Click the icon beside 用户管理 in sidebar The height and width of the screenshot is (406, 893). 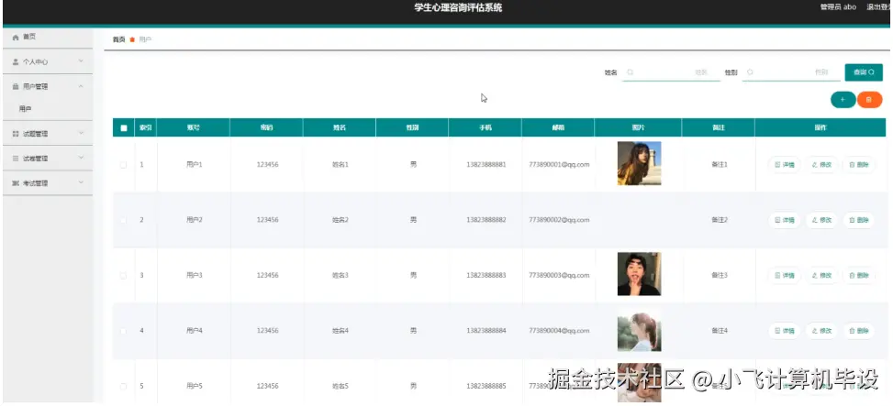pos(16,86)
